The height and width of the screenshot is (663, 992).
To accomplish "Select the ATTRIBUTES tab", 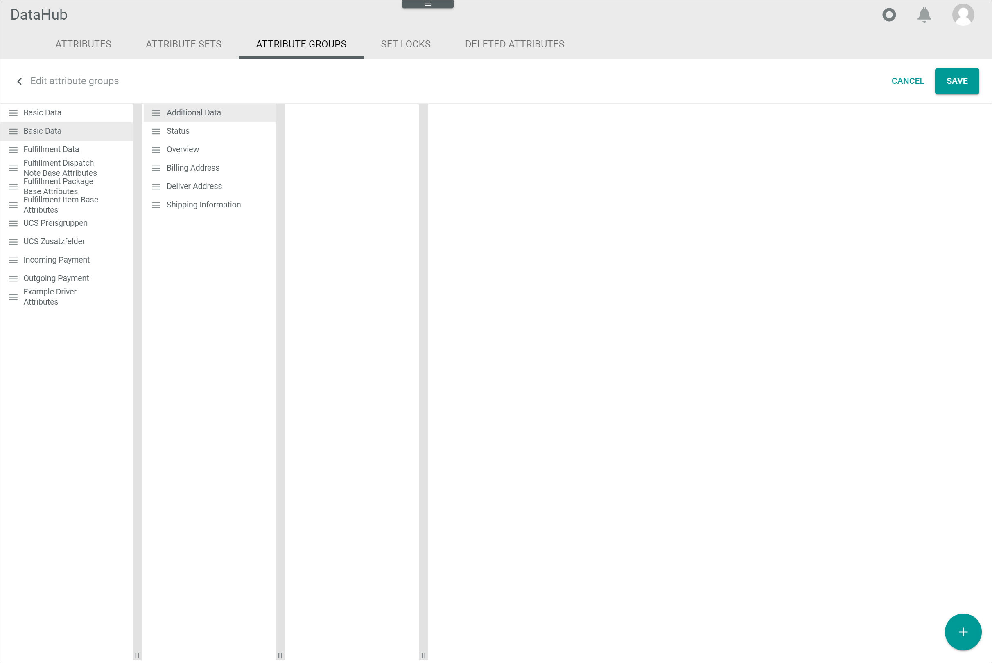I will [x=83, y=45].
